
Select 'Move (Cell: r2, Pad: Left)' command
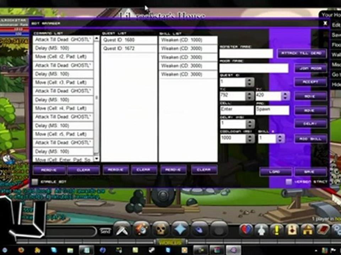(x=63, y=57)
